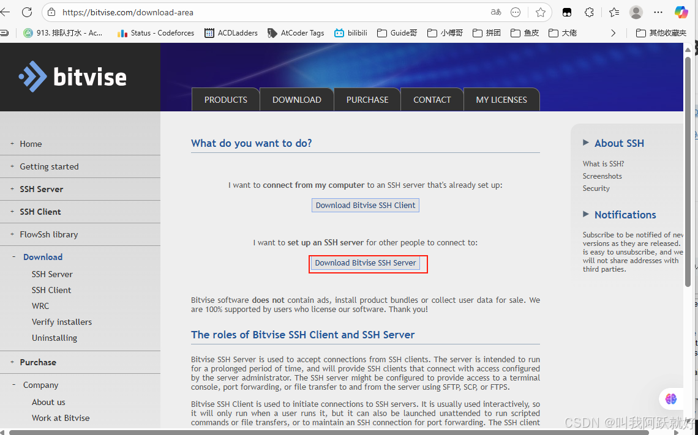Expand the SSH Server sidebar section
The height and width of the screenshot is (435, 698).
(41, 189)
